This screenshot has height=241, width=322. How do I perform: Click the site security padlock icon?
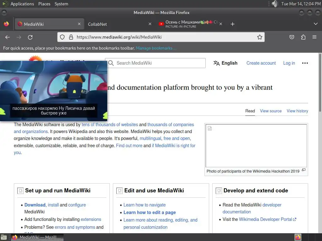pyautogui.click(x=71, y=37)
